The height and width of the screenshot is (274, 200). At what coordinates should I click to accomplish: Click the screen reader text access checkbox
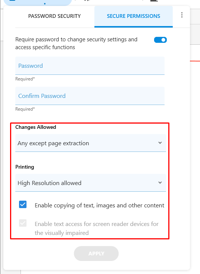pyautogui.click(x=23, y=223)
